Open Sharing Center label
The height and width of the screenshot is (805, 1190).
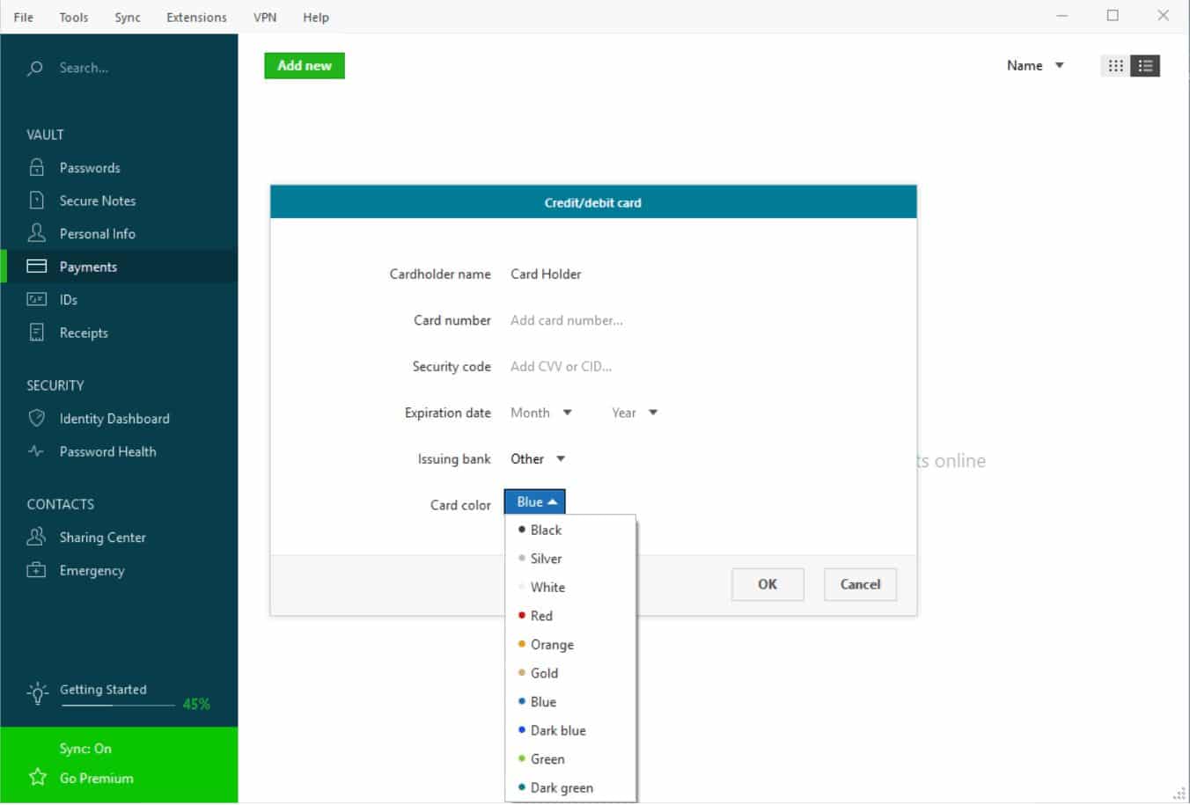(103, 537)
